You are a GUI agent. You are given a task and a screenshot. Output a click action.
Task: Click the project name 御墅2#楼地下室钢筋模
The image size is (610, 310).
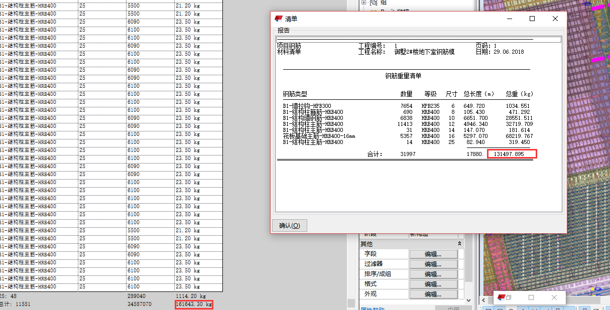click(x=424, y=52)
